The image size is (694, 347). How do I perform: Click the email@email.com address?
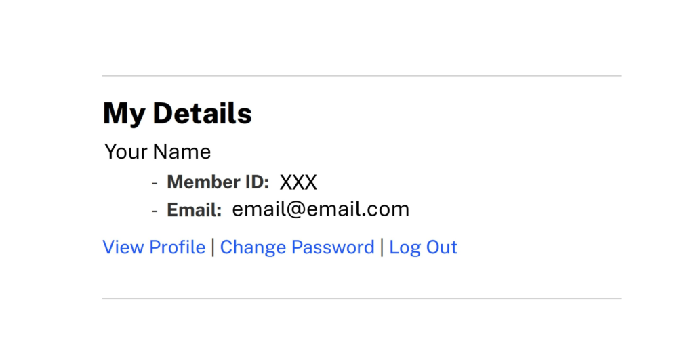[x=321, y=209]
